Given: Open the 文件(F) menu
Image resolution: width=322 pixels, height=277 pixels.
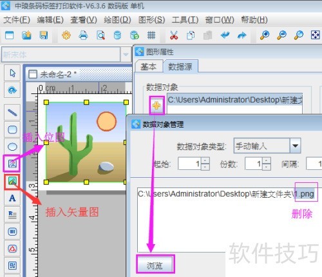Looking at the screenshot, I should click(x=17, y=20).
